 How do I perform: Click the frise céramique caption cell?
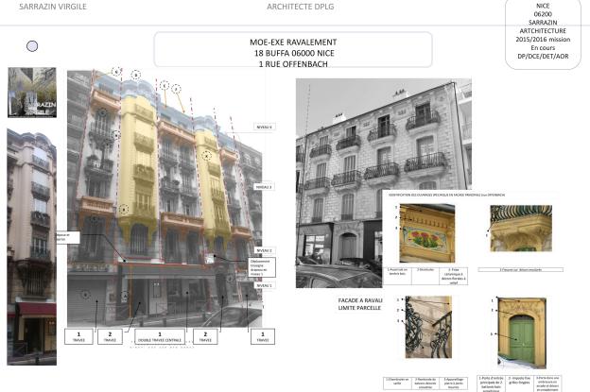coord(454,276)
